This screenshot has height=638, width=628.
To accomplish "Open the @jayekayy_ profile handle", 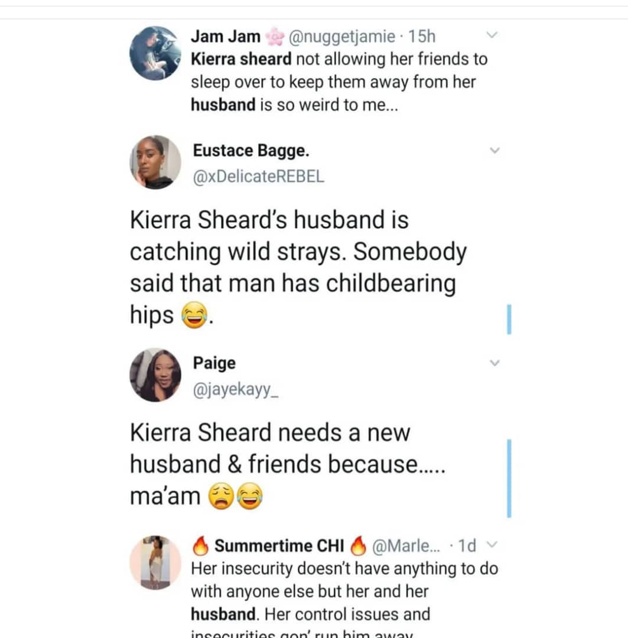I will 236,389.
